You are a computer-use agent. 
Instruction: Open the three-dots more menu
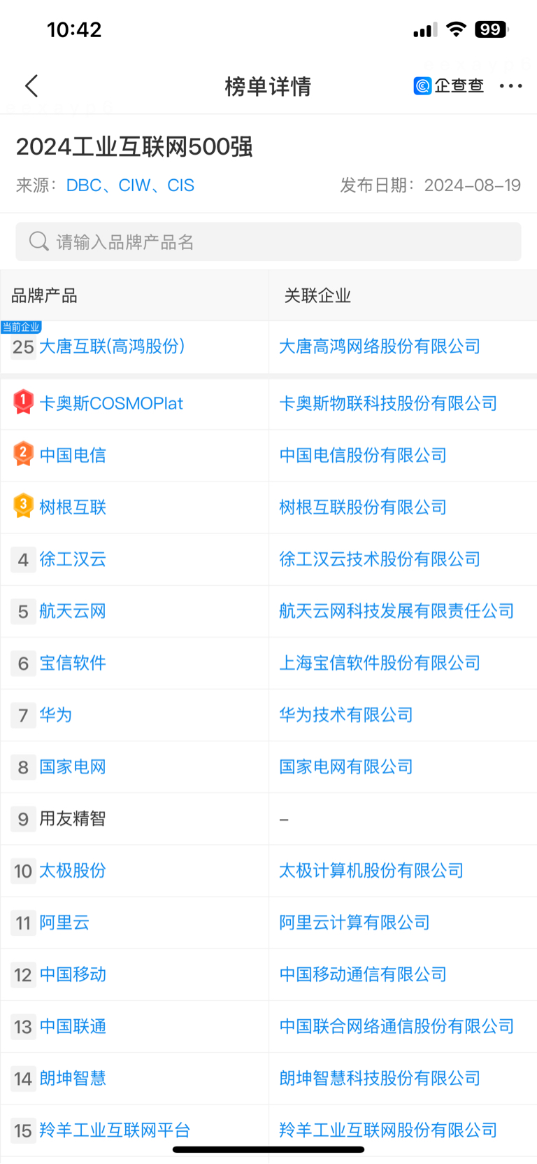tap(510, 86)
